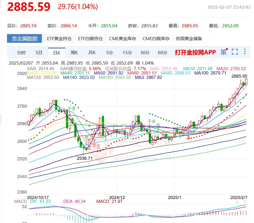This screenshot has width=254, height=223.
Task: Click the grey up triangle above MACD
Action: 237,202
